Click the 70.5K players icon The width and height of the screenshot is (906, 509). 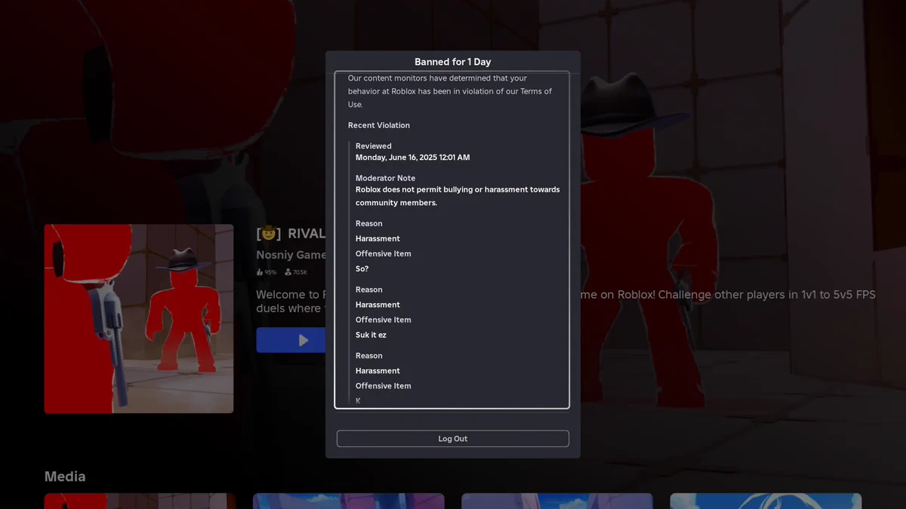pos(288,272)
